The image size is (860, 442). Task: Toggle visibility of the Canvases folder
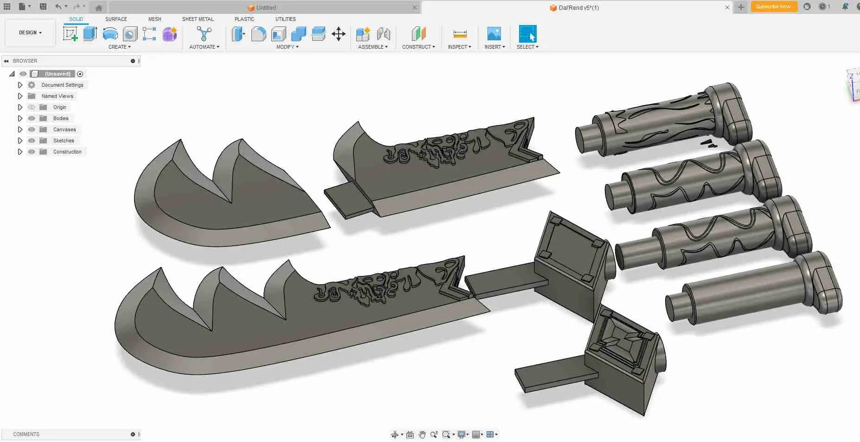pyautogui.click(x=32, y=129)
